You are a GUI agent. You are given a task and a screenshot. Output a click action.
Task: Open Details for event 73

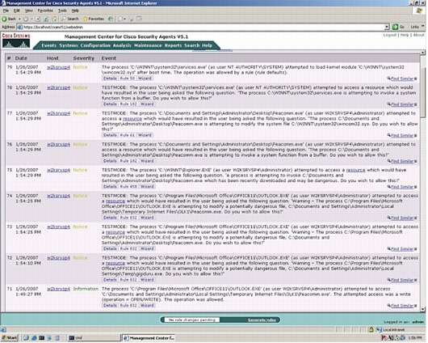[110, 248]
